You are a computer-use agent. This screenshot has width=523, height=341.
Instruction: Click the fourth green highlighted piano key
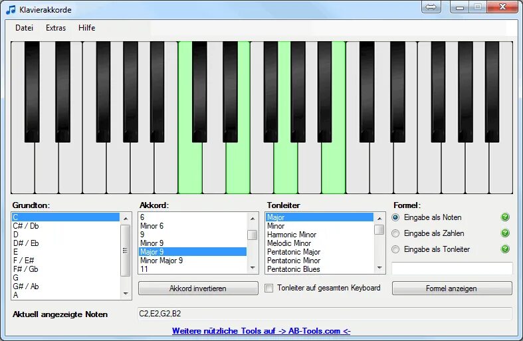pos(334,167)
